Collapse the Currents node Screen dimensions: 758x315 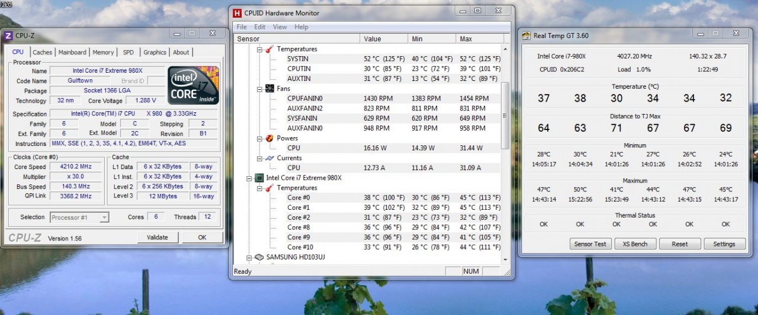(259, 158)
